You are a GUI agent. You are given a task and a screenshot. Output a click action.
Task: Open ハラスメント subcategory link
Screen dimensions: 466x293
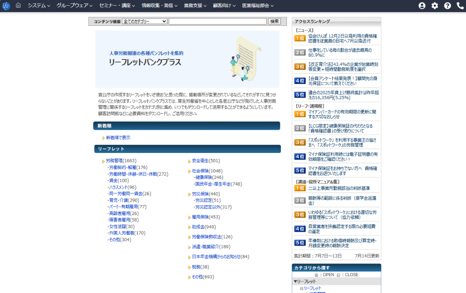[118, 187]
